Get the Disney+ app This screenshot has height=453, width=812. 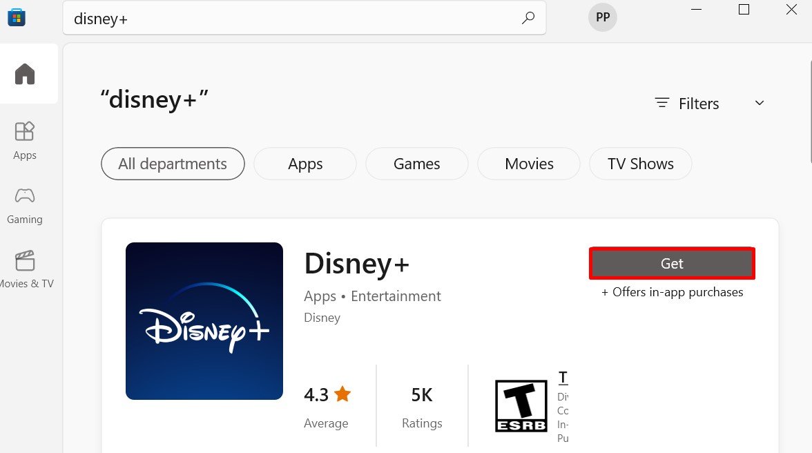point(672,264)
